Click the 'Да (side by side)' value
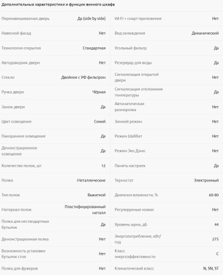This screenshot has height=275, width=223. [x=91, y=19]
